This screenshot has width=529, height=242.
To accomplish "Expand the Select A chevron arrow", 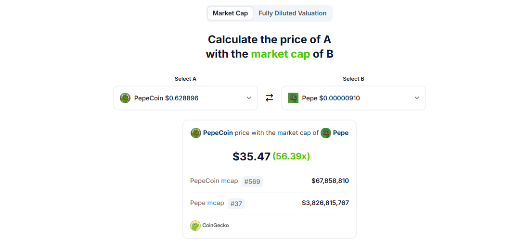I will (x=249, y=98).
